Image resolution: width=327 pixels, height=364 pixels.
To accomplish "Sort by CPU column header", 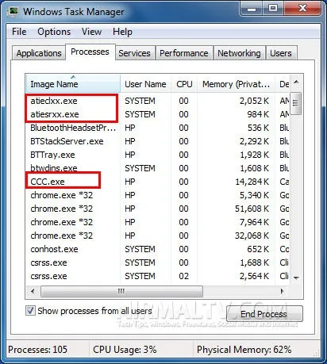I will tap(184, 84).
